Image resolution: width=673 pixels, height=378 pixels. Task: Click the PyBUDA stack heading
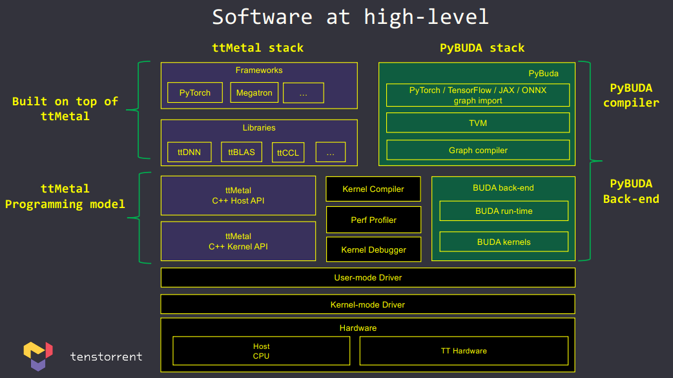[x=482, y=48]
